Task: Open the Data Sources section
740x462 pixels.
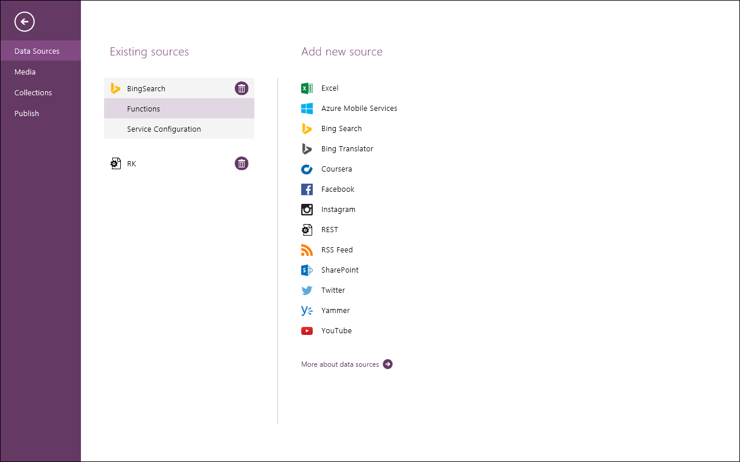Action: (40, 51)
